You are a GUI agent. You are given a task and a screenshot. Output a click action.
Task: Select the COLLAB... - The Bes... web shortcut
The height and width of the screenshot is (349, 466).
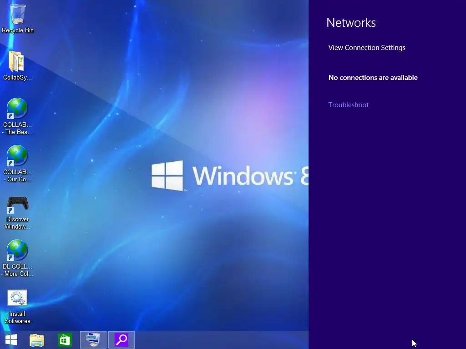point(17,116)
